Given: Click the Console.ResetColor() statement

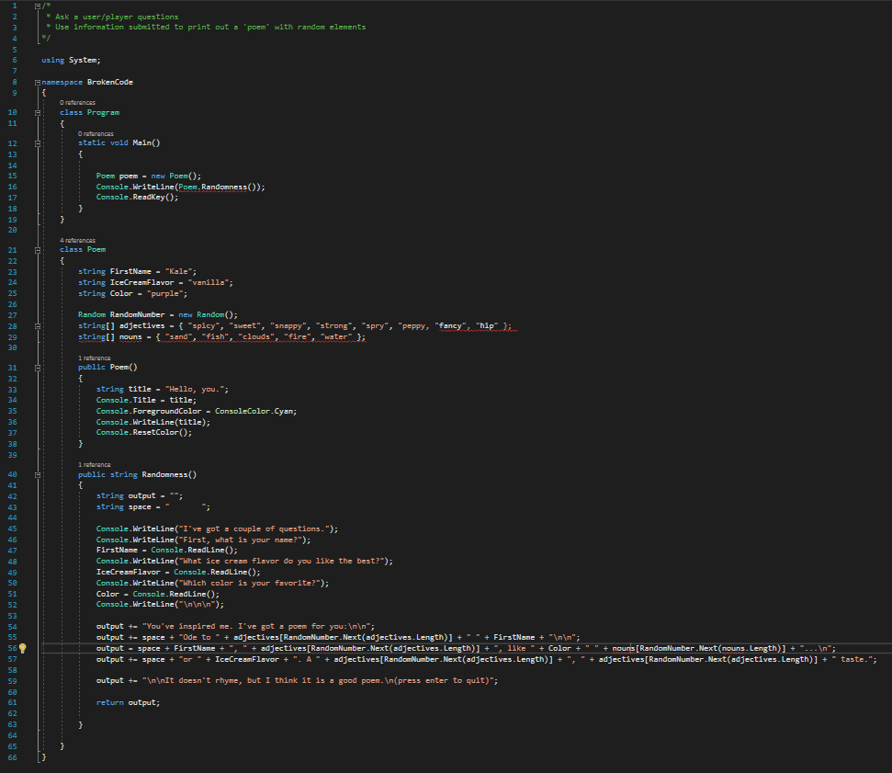Looking at the screenshot, I should (144, 433).
